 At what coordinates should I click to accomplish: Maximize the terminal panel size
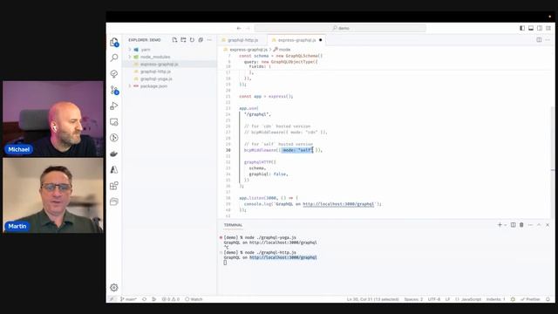539,225
